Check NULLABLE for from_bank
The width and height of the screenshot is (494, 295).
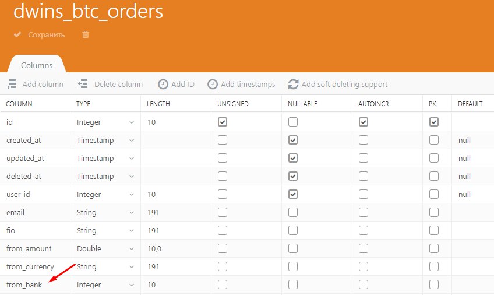(x=293, y=285)
